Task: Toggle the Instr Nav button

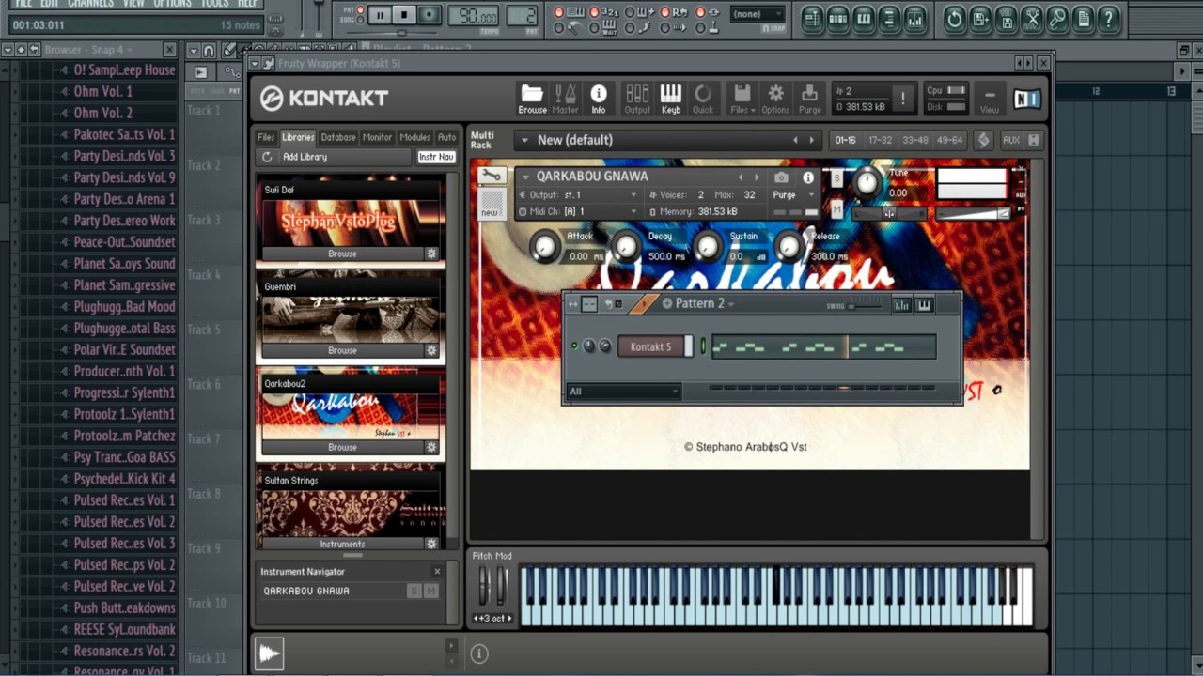Action: coord(436,157)
